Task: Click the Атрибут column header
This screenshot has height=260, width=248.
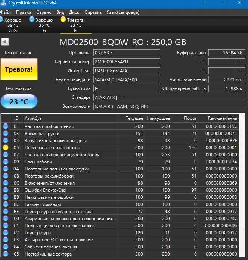Action: click(70, 118)
